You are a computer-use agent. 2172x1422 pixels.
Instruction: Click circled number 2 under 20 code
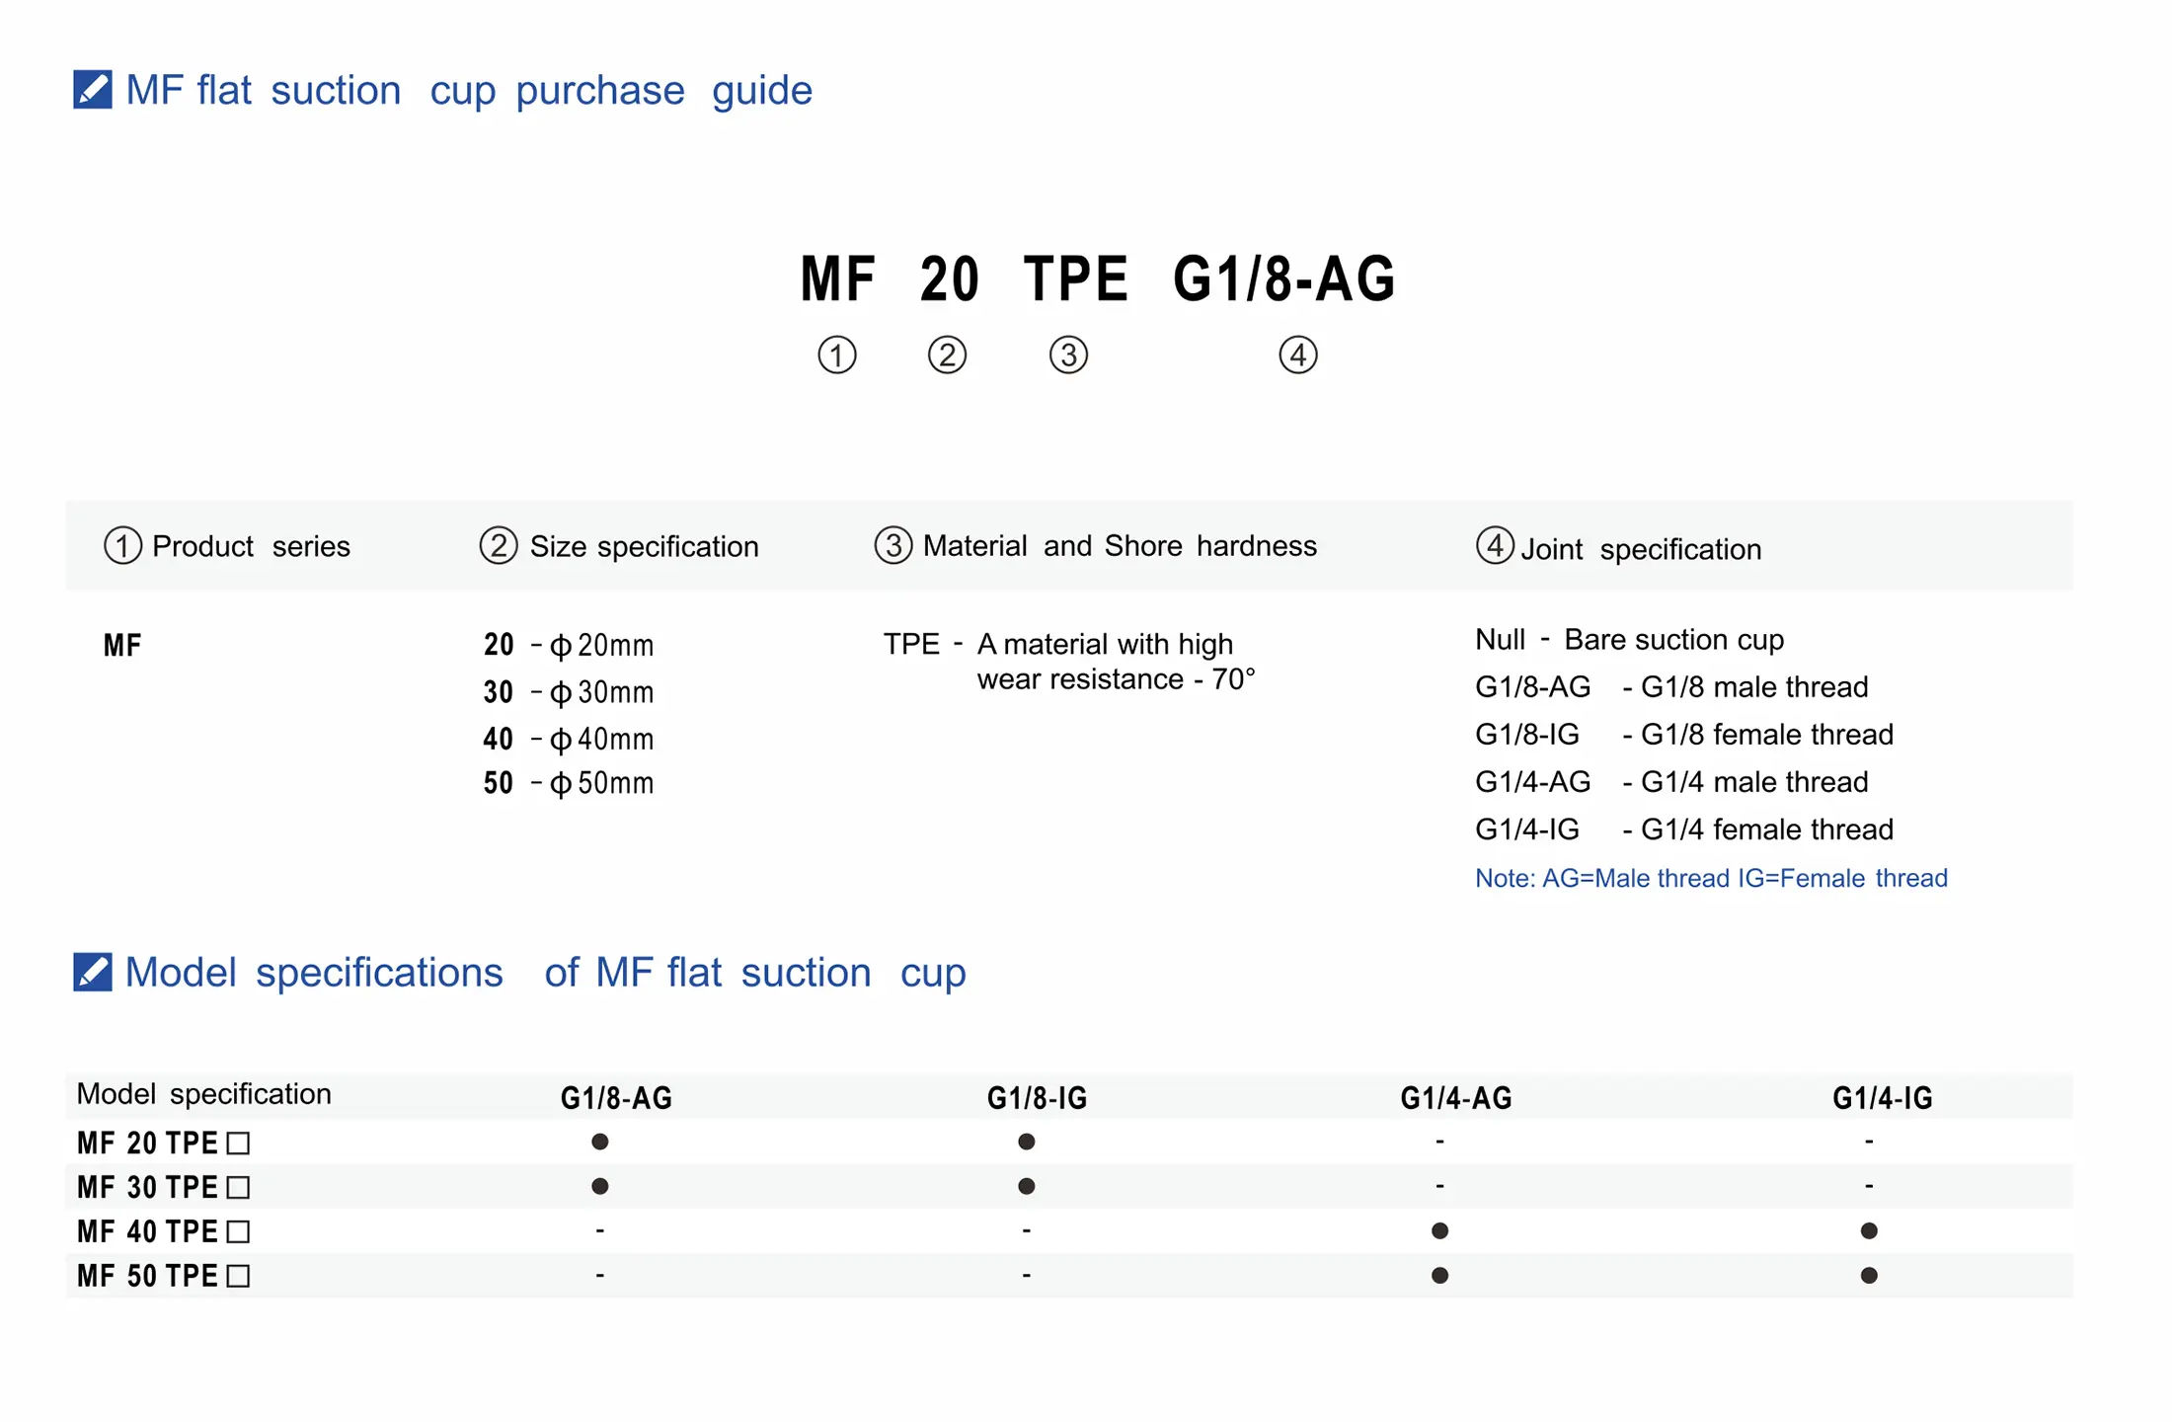click(x=947, y=355)
